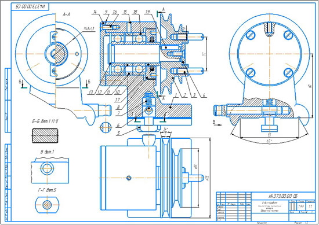This screenshot has width=319, height=225.
Task: Select the rotated drawing number in top-left corner
Action: pyautogui.click(x=30, y=7)
